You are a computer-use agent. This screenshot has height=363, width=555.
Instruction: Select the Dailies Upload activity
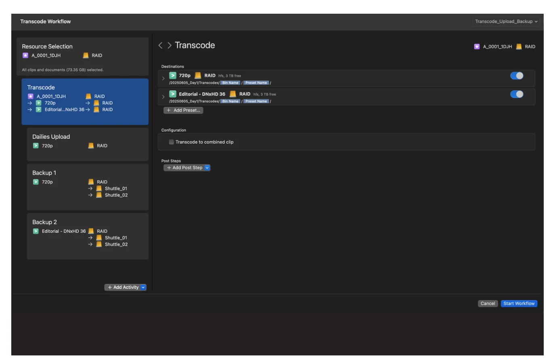pos(87,144)
